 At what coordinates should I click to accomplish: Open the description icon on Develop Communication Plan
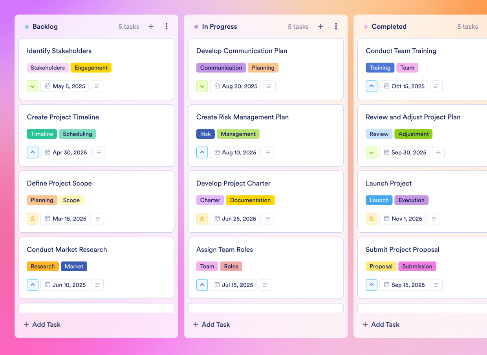point(269,86)
